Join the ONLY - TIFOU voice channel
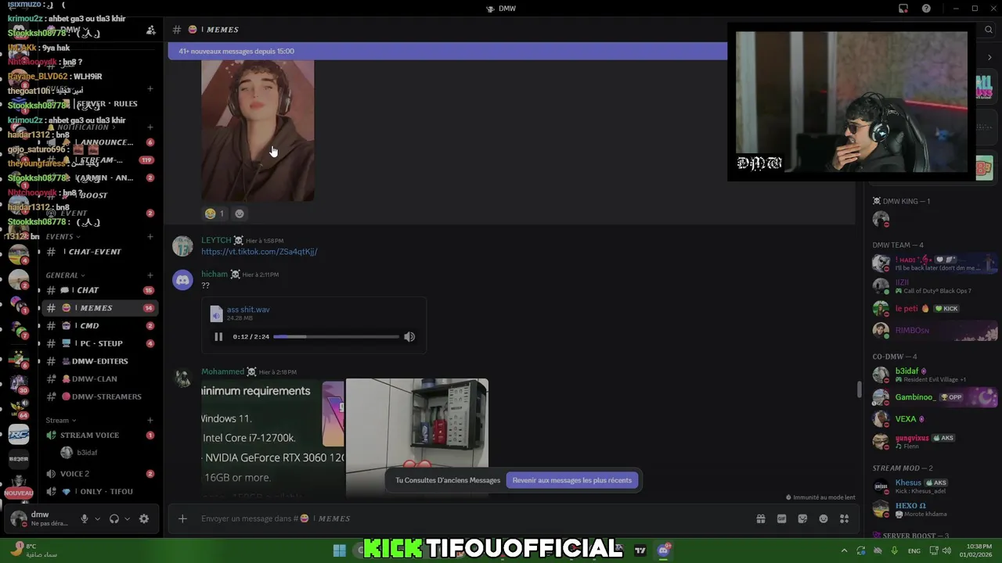 (x=99, y=491)
